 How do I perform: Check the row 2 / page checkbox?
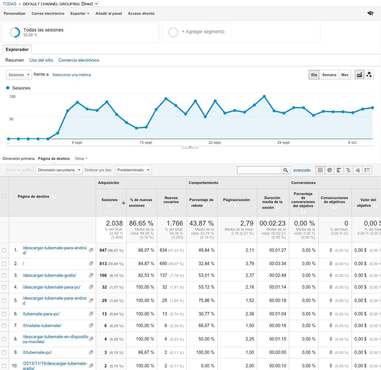point(4,264)
